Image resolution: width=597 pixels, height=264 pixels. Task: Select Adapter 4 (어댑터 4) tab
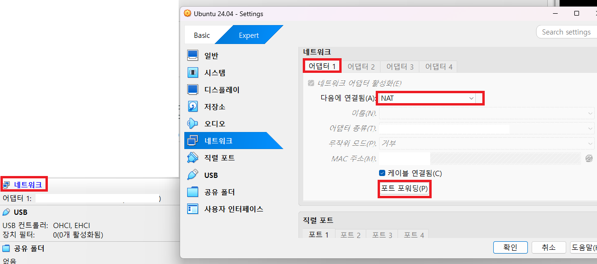(x=439, y=67)
